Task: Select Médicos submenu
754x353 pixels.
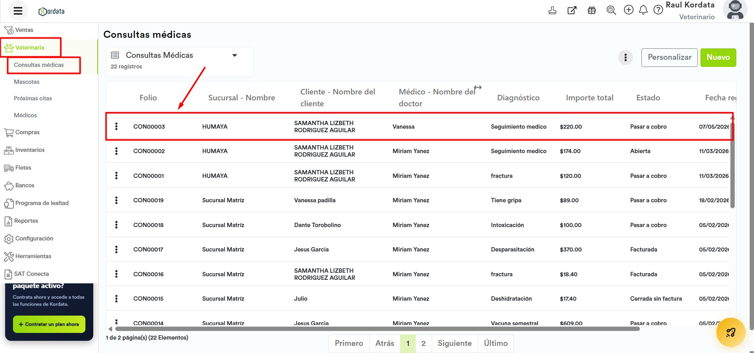Action: tap(25, 115)
